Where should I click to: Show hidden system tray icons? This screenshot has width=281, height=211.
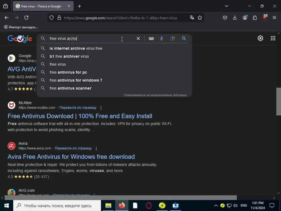pyautogui.click(x=216, y=206)
